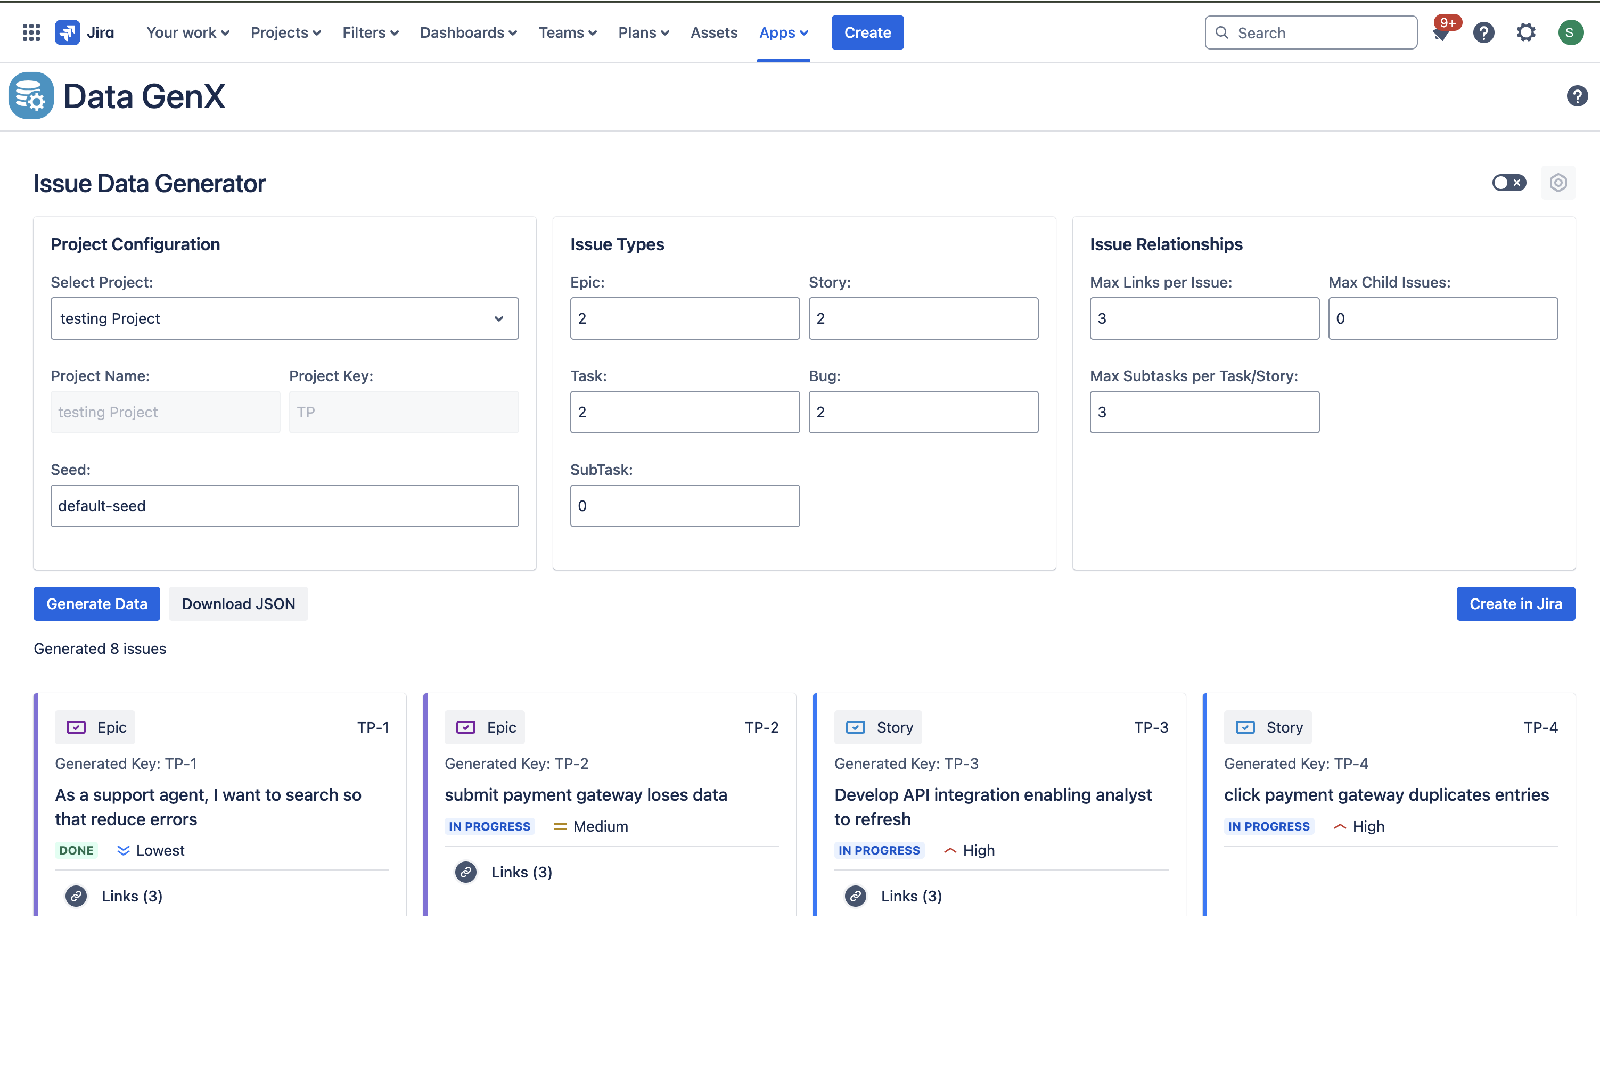Open the Jira settings gear
This screenshot has height=1067, width=1600.
[x=1526, y=32]
